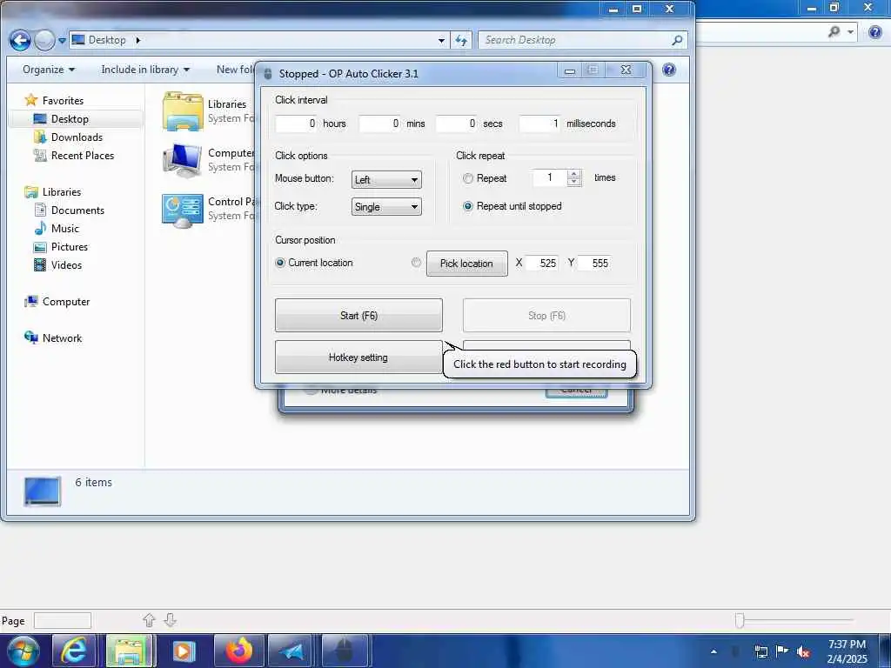The width and height of the screenshot is (891, 668).
Task: Decrease the repeat times spinner
Action: [x=574, y=182]
